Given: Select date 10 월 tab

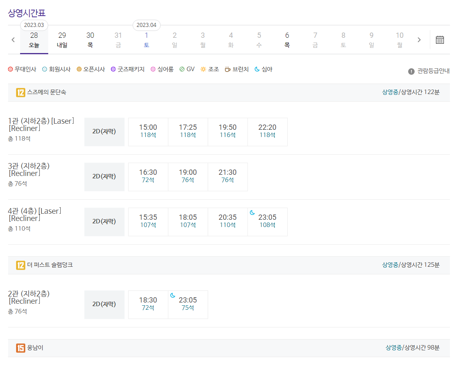Looking at the screenshot, I should pyautogui.click(x=400, y=40).
